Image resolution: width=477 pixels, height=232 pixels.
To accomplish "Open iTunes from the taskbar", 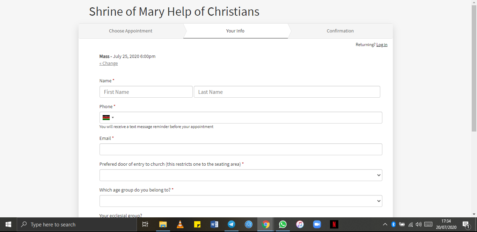I will [300, 225].
